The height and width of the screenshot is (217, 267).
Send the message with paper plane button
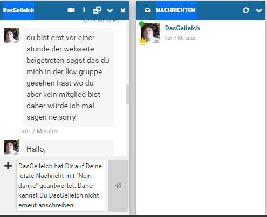tap(118, 185)
